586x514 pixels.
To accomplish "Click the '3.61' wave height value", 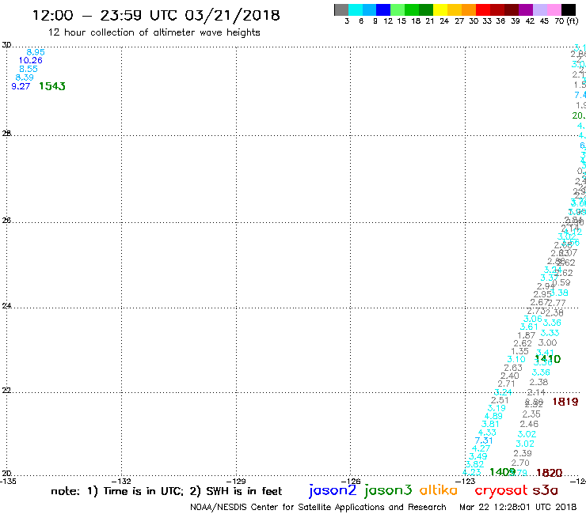I will [x=529, y=327].
